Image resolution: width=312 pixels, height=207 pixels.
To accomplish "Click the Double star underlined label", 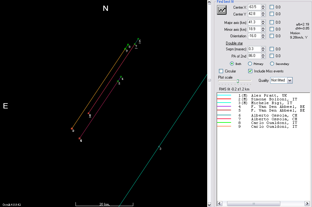I will (x=234, y=43).
